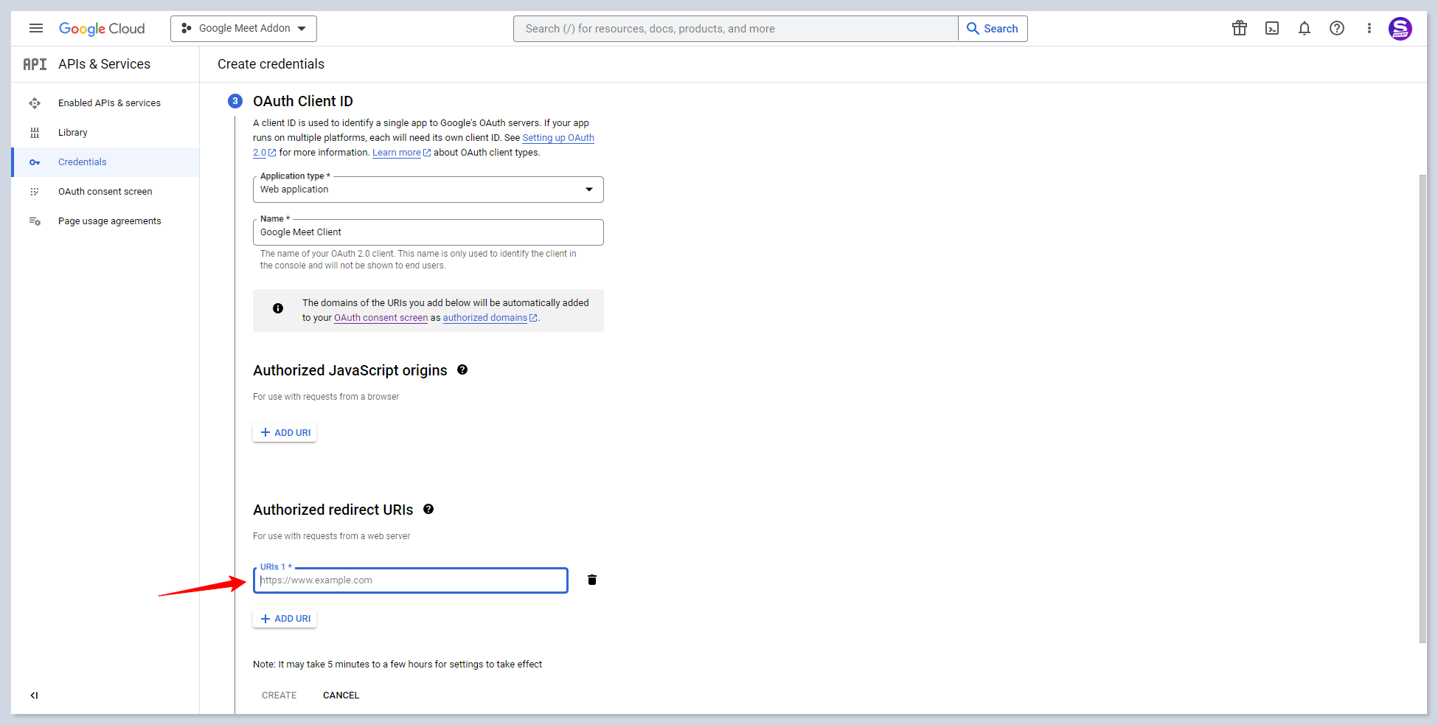Viewport: 1438px width, 725px height.
Task: Open the help question mark icon
Action: (x=1336, y=29)
